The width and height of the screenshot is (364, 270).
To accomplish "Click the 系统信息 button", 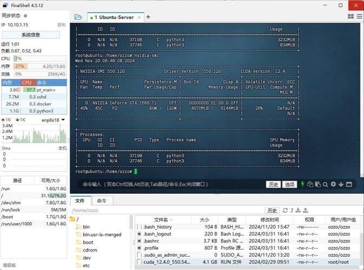I will (31, 35).
